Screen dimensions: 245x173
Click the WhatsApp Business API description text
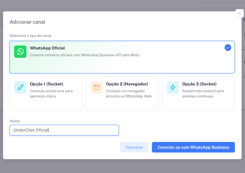pyautogui.click(x=85, y=55)
